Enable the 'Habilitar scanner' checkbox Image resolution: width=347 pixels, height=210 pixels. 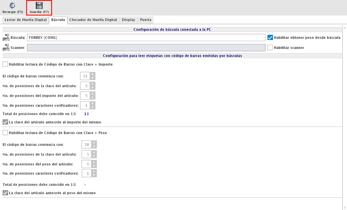270,48
